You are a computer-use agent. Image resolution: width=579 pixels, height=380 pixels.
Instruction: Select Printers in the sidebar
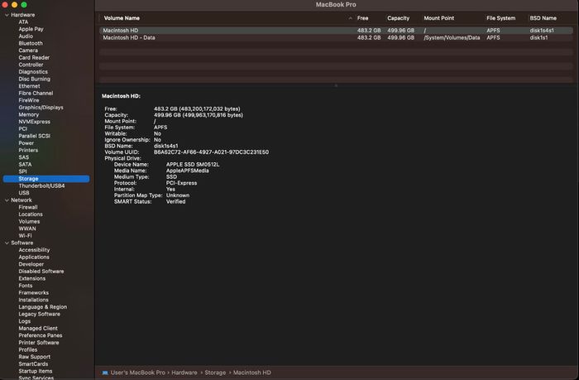click(28, 150)
